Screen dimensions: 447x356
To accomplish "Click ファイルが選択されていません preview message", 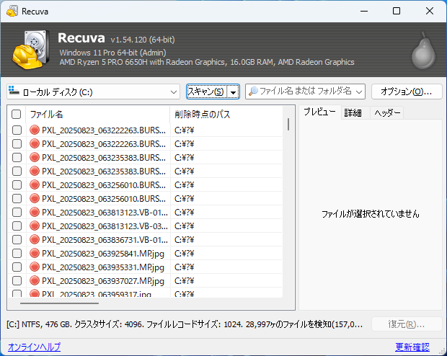I will (x=371, y=214).
